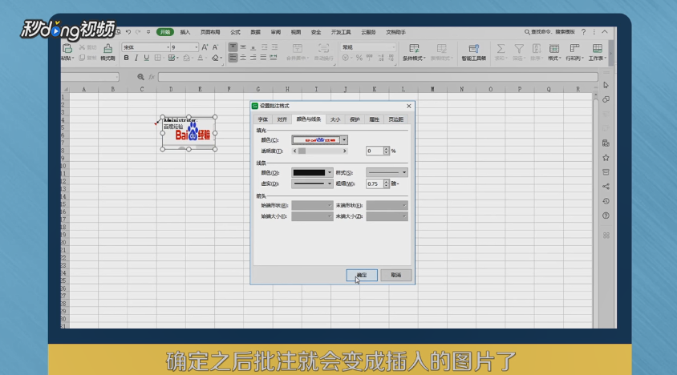Click the zoom magnifier beside fx
Screen dimensions: 677x375
(140, 77)
